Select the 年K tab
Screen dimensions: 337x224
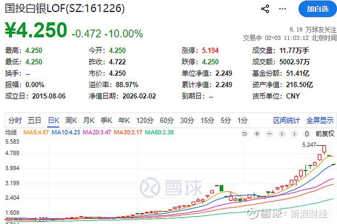tap(124, 120)
